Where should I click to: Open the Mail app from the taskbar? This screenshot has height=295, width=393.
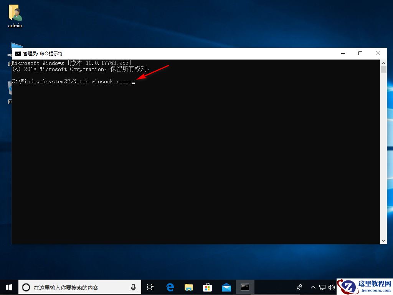[x=226, y=287]
